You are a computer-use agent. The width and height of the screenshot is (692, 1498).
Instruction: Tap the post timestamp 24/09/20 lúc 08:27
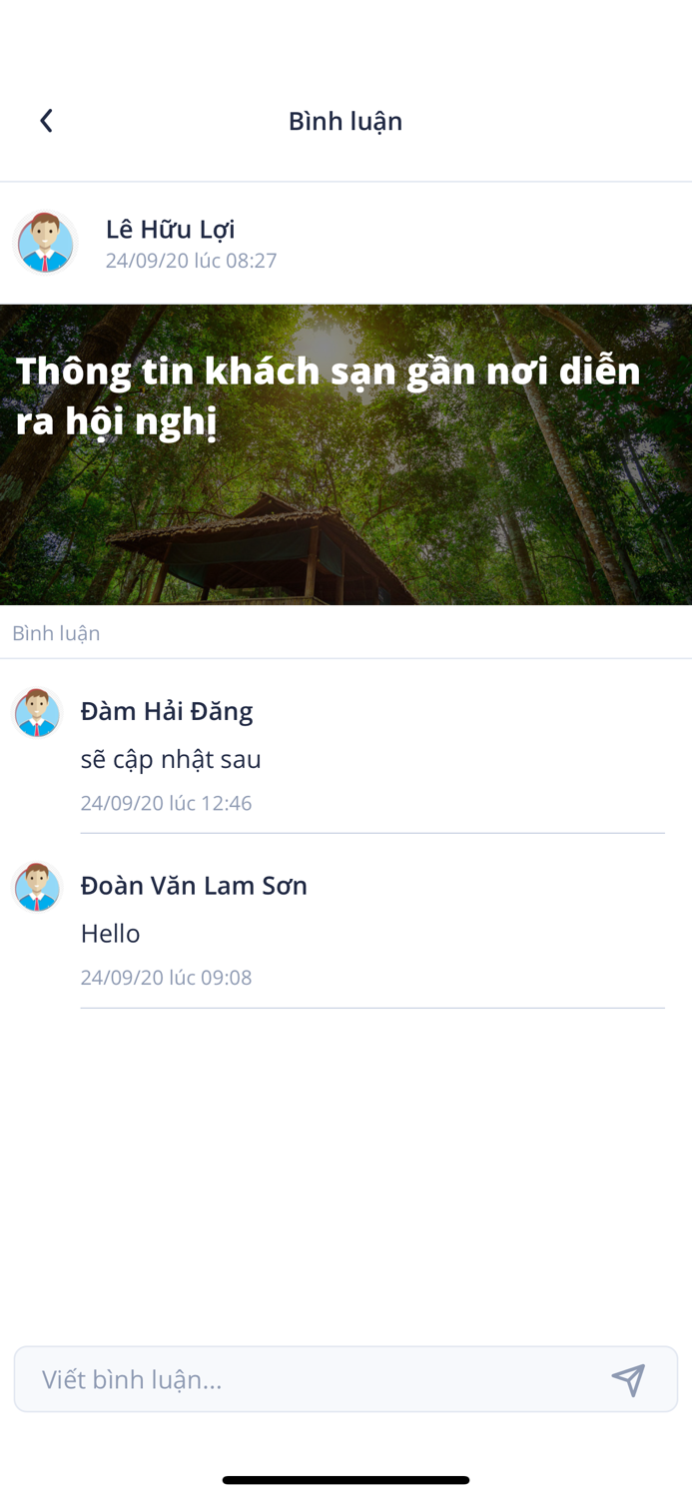click(x=192, y=260)
